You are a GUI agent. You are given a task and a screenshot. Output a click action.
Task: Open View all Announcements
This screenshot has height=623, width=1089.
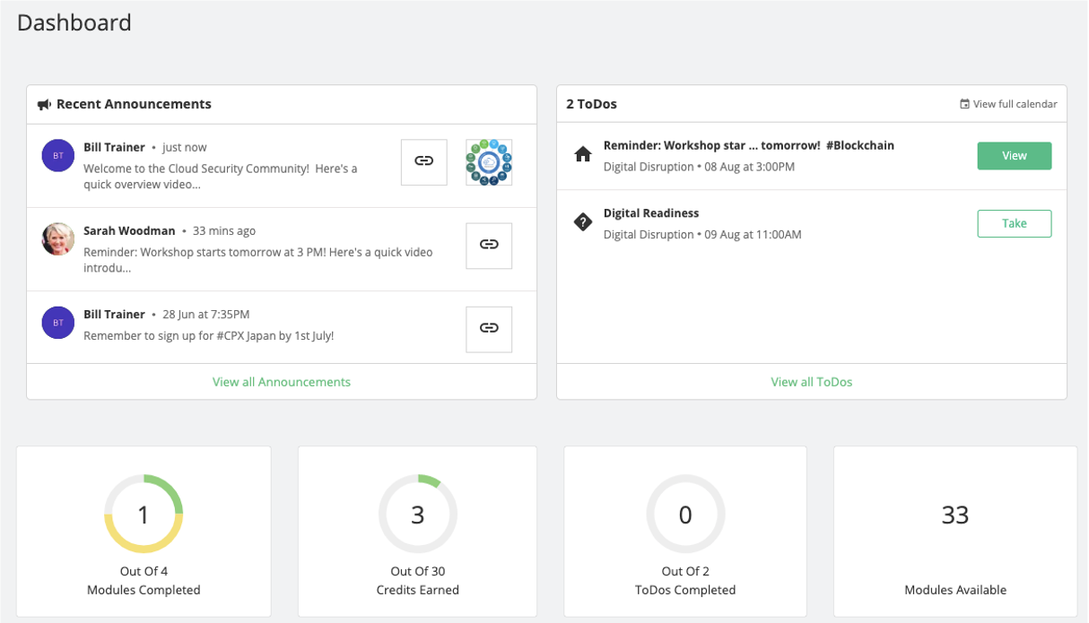[x=282, y=382]
